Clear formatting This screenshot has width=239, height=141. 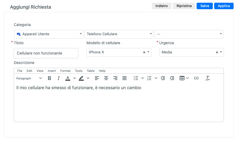(208, 78)
